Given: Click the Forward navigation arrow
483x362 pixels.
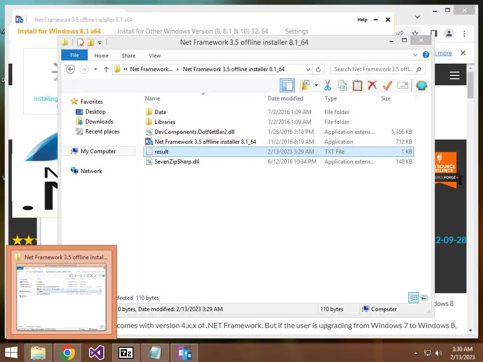Looking at the screenshot, I should (84, 69).
